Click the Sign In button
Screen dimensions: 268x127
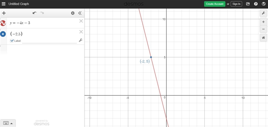click(x=237, y=4)
